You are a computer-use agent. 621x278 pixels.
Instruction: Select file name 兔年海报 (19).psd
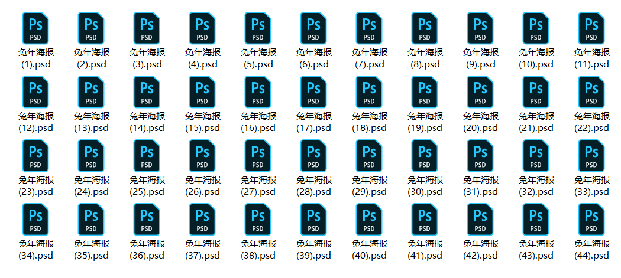point(425,122)
